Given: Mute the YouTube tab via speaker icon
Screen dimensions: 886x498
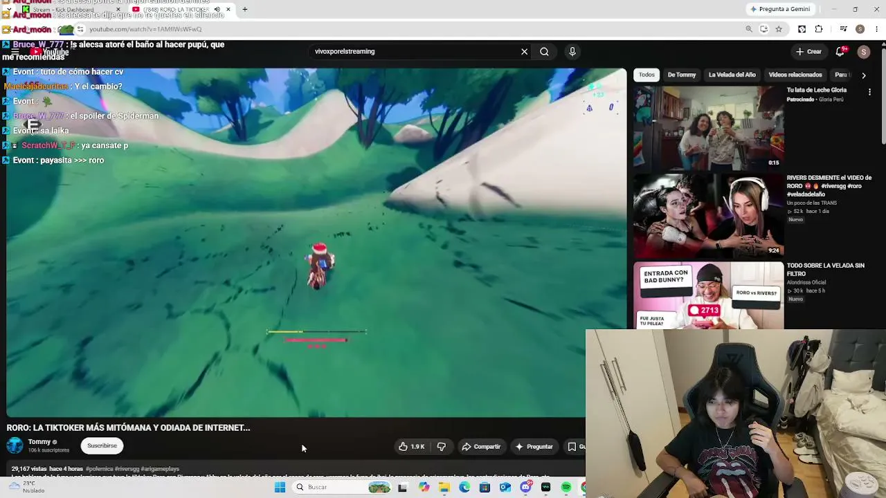Looking at the screenshot, I should [217, 9].
